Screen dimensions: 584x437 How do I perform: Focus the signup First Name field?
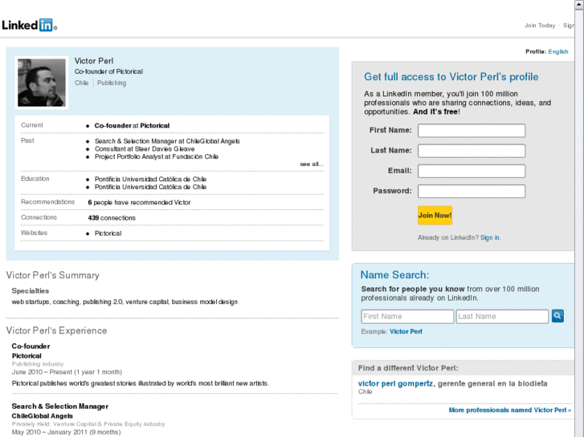point(472,131)
